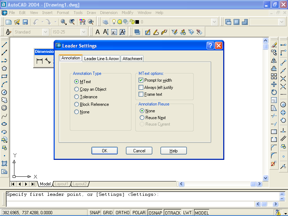Screen dimensions: 288x216
Task: Toggle ORTHO mode in status bar
Action: click(122, 213)
